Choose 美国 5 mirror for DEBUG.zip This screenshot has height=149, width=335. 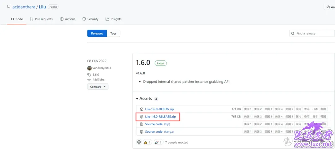click(289, 109)
